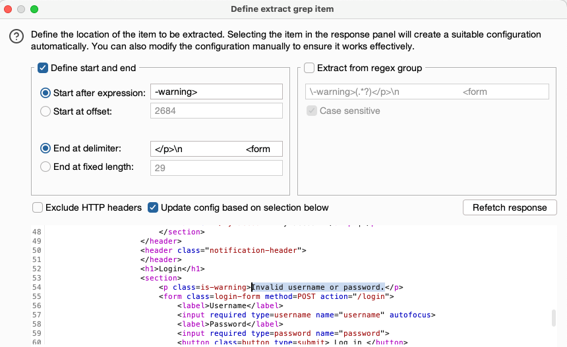Click the regex group pattern field
The height and width of the screenshot is (347, 567).
coord(426,92)
